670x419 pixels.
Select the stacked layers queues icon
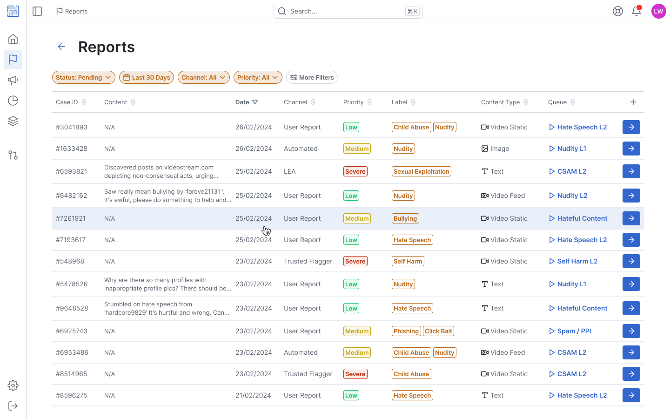pyautogui.click(x=13, y=121)
